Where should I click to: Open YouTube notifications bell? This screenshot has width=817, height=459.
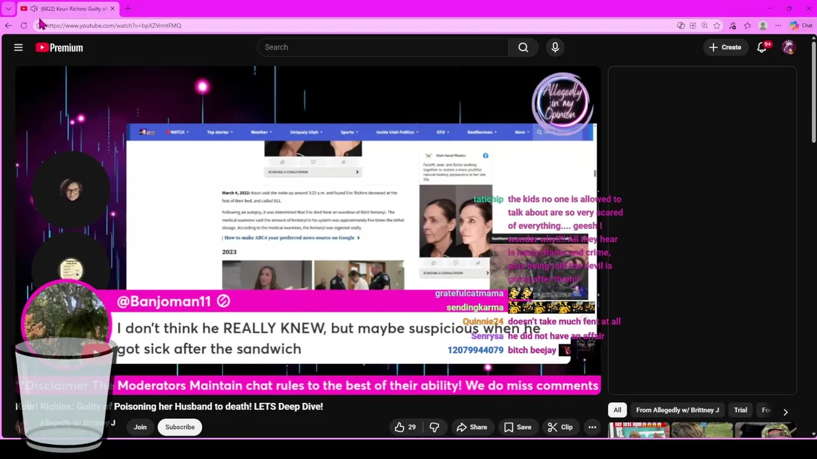click(762, 47)
